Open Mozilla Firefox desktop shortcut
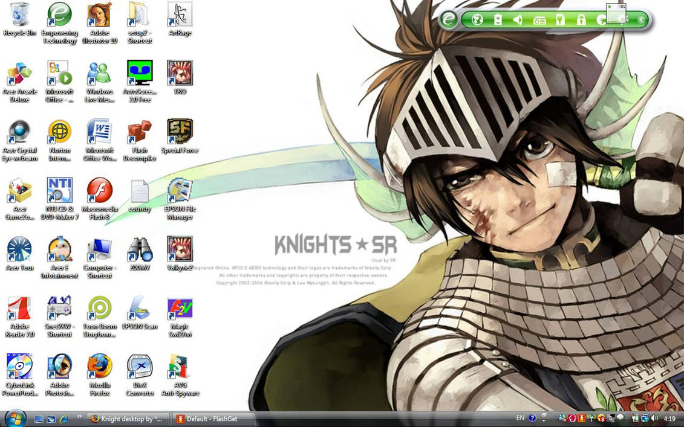684x427 pixels. tap(99, 376)
